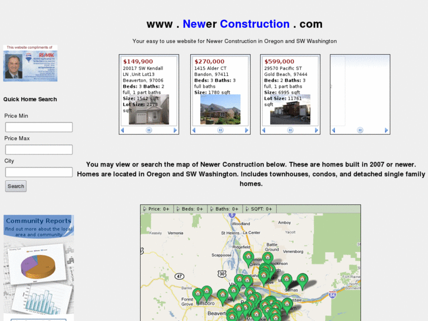Go to next slide on $149,900 listing card
The height and width of the screenshot is (321, 428).
click(175, 130)
